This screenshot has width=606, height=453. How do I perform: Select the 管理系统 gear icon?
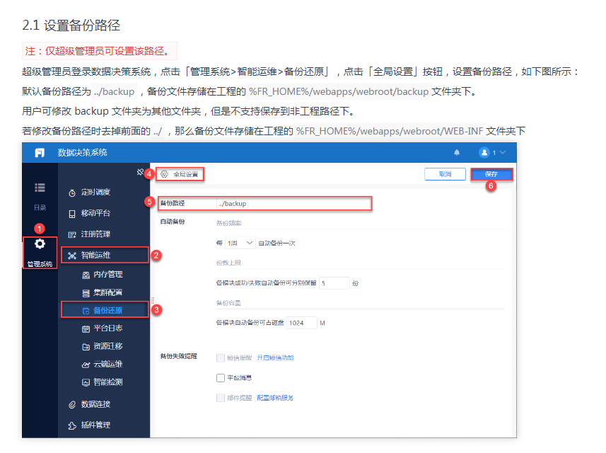[x=40, y=243]
